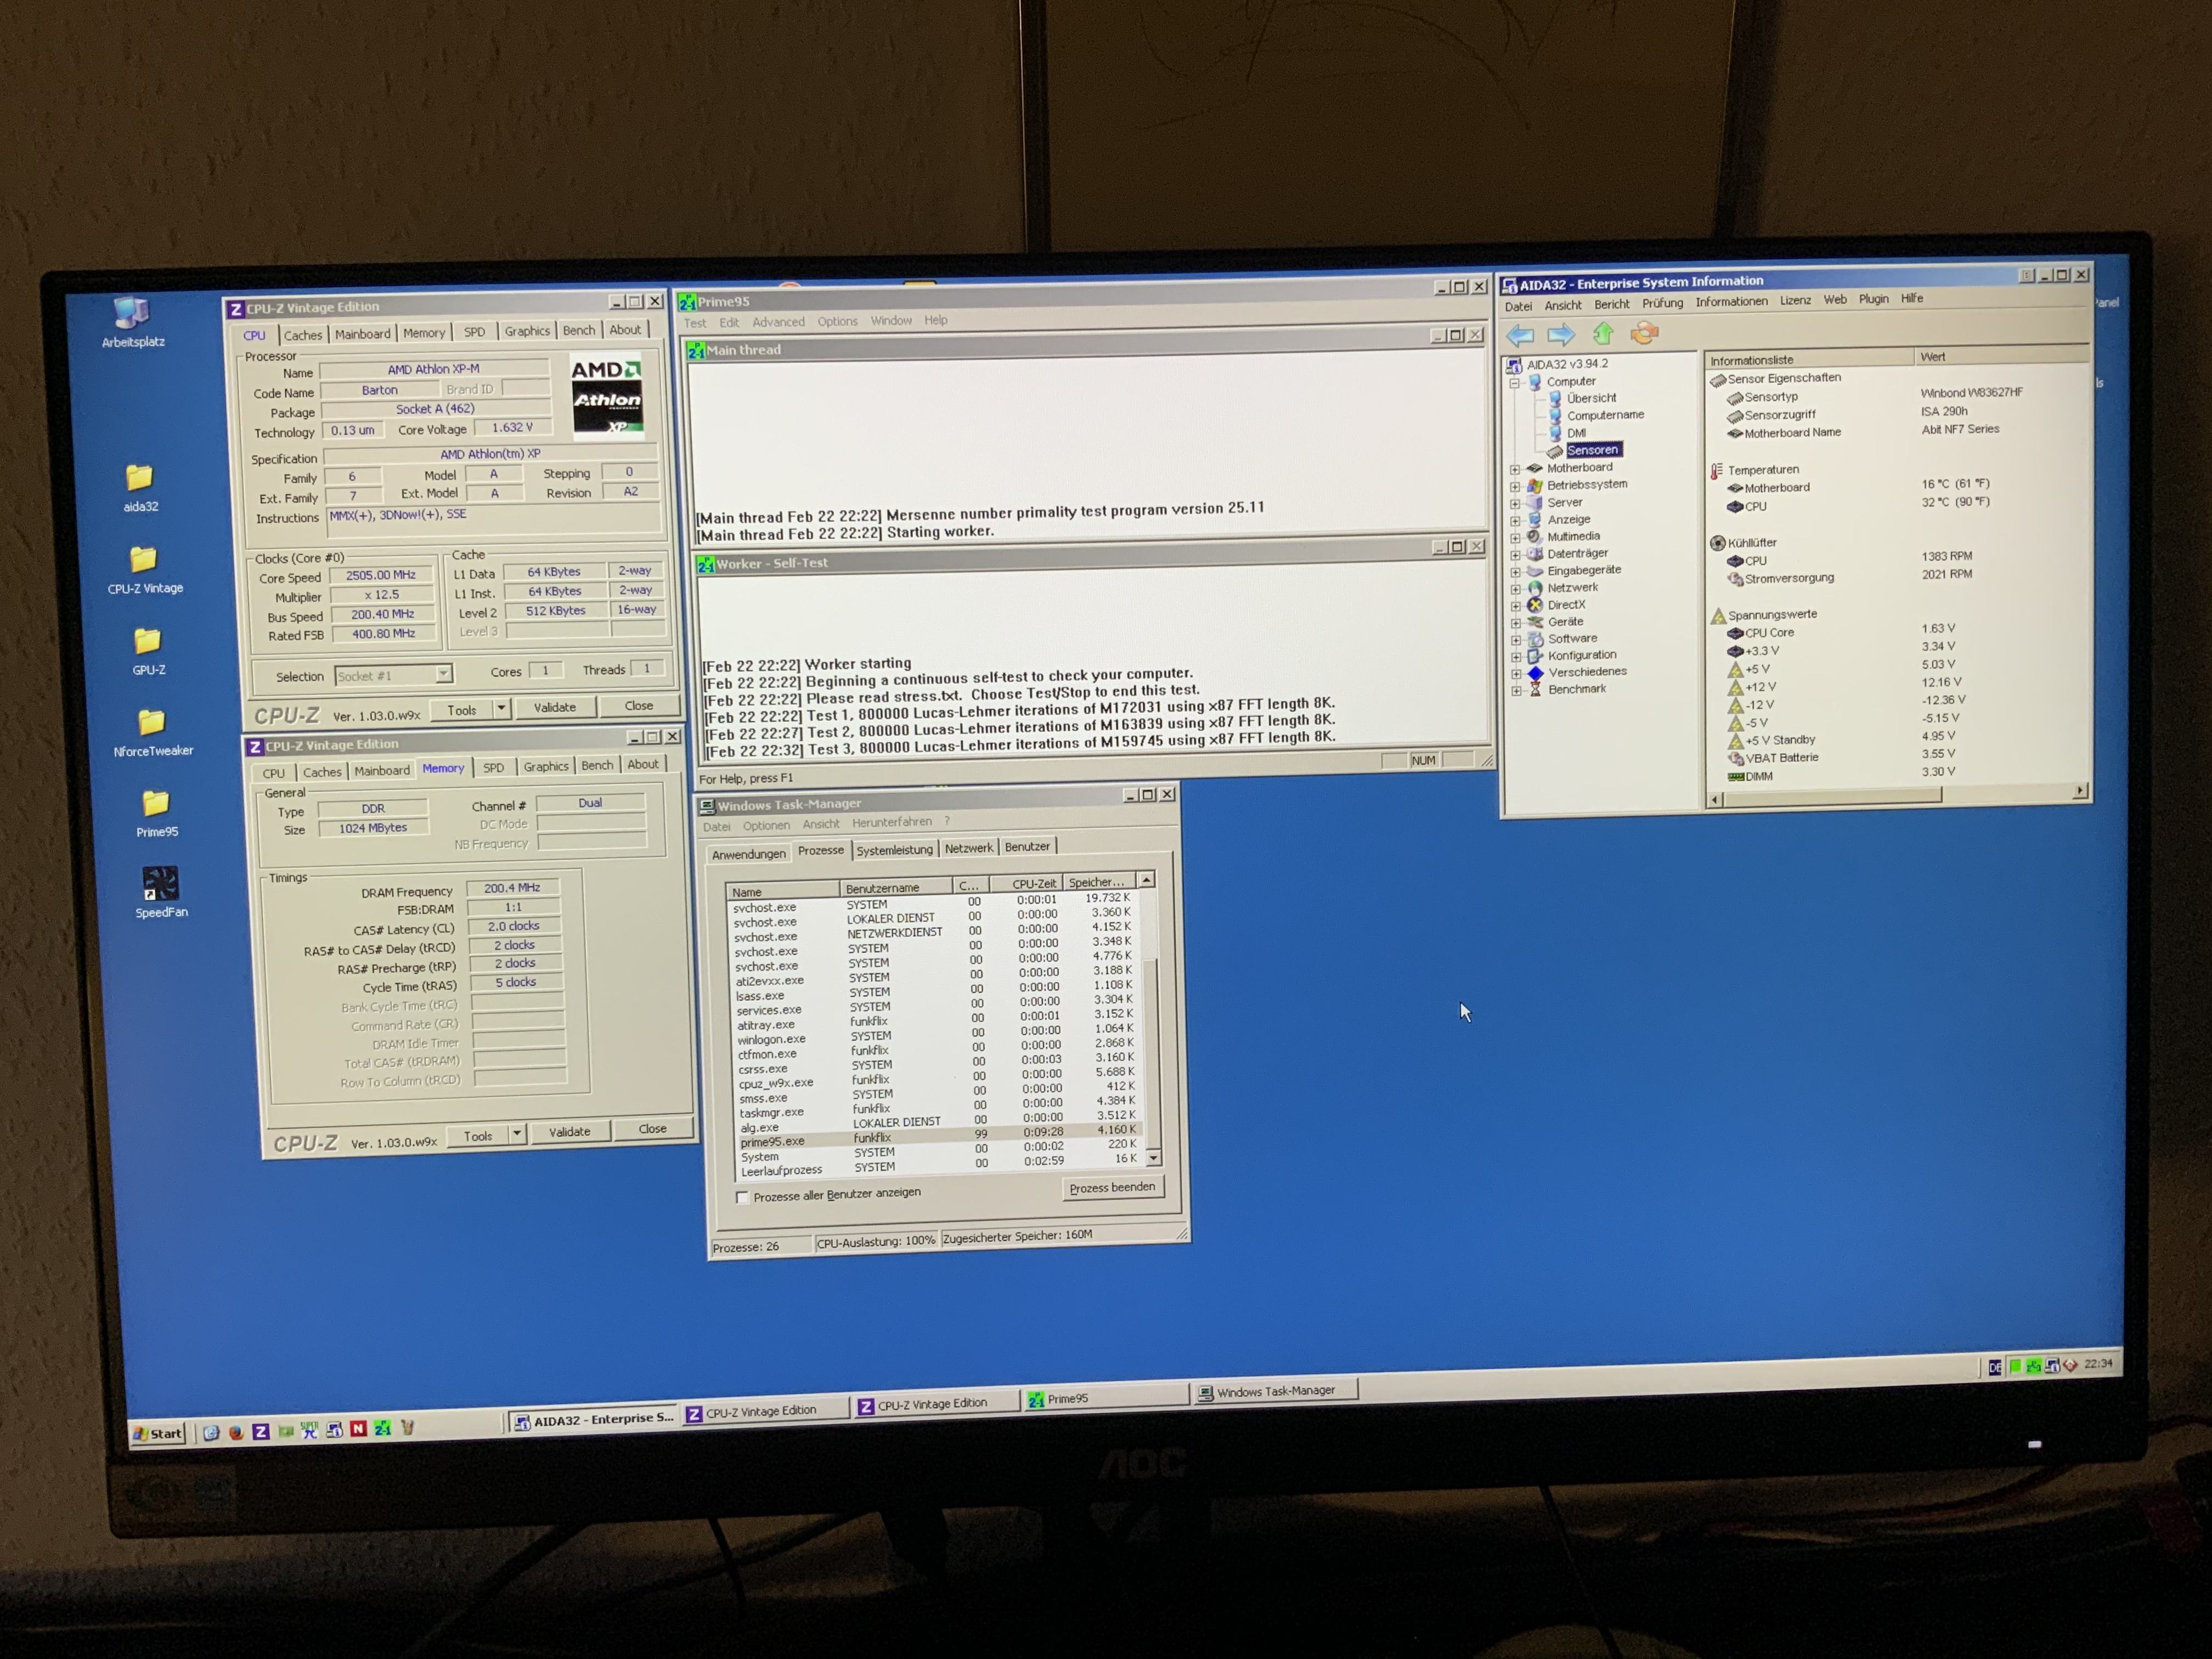This screenshot has width=2212, height=1659.
Task: Click Name column header in Task-Manager
Action: tap(783, 891)
